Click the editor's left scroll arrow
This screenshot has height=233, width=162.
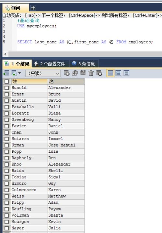5,54
